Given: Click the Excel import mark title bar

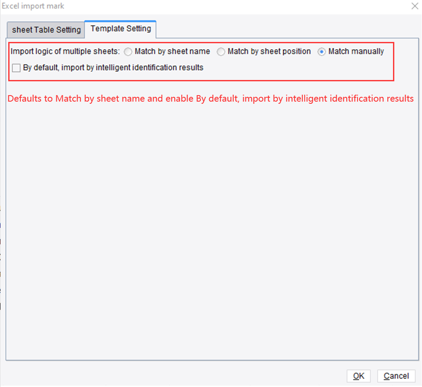Looking at the screenshot, I should coord(173,6).
